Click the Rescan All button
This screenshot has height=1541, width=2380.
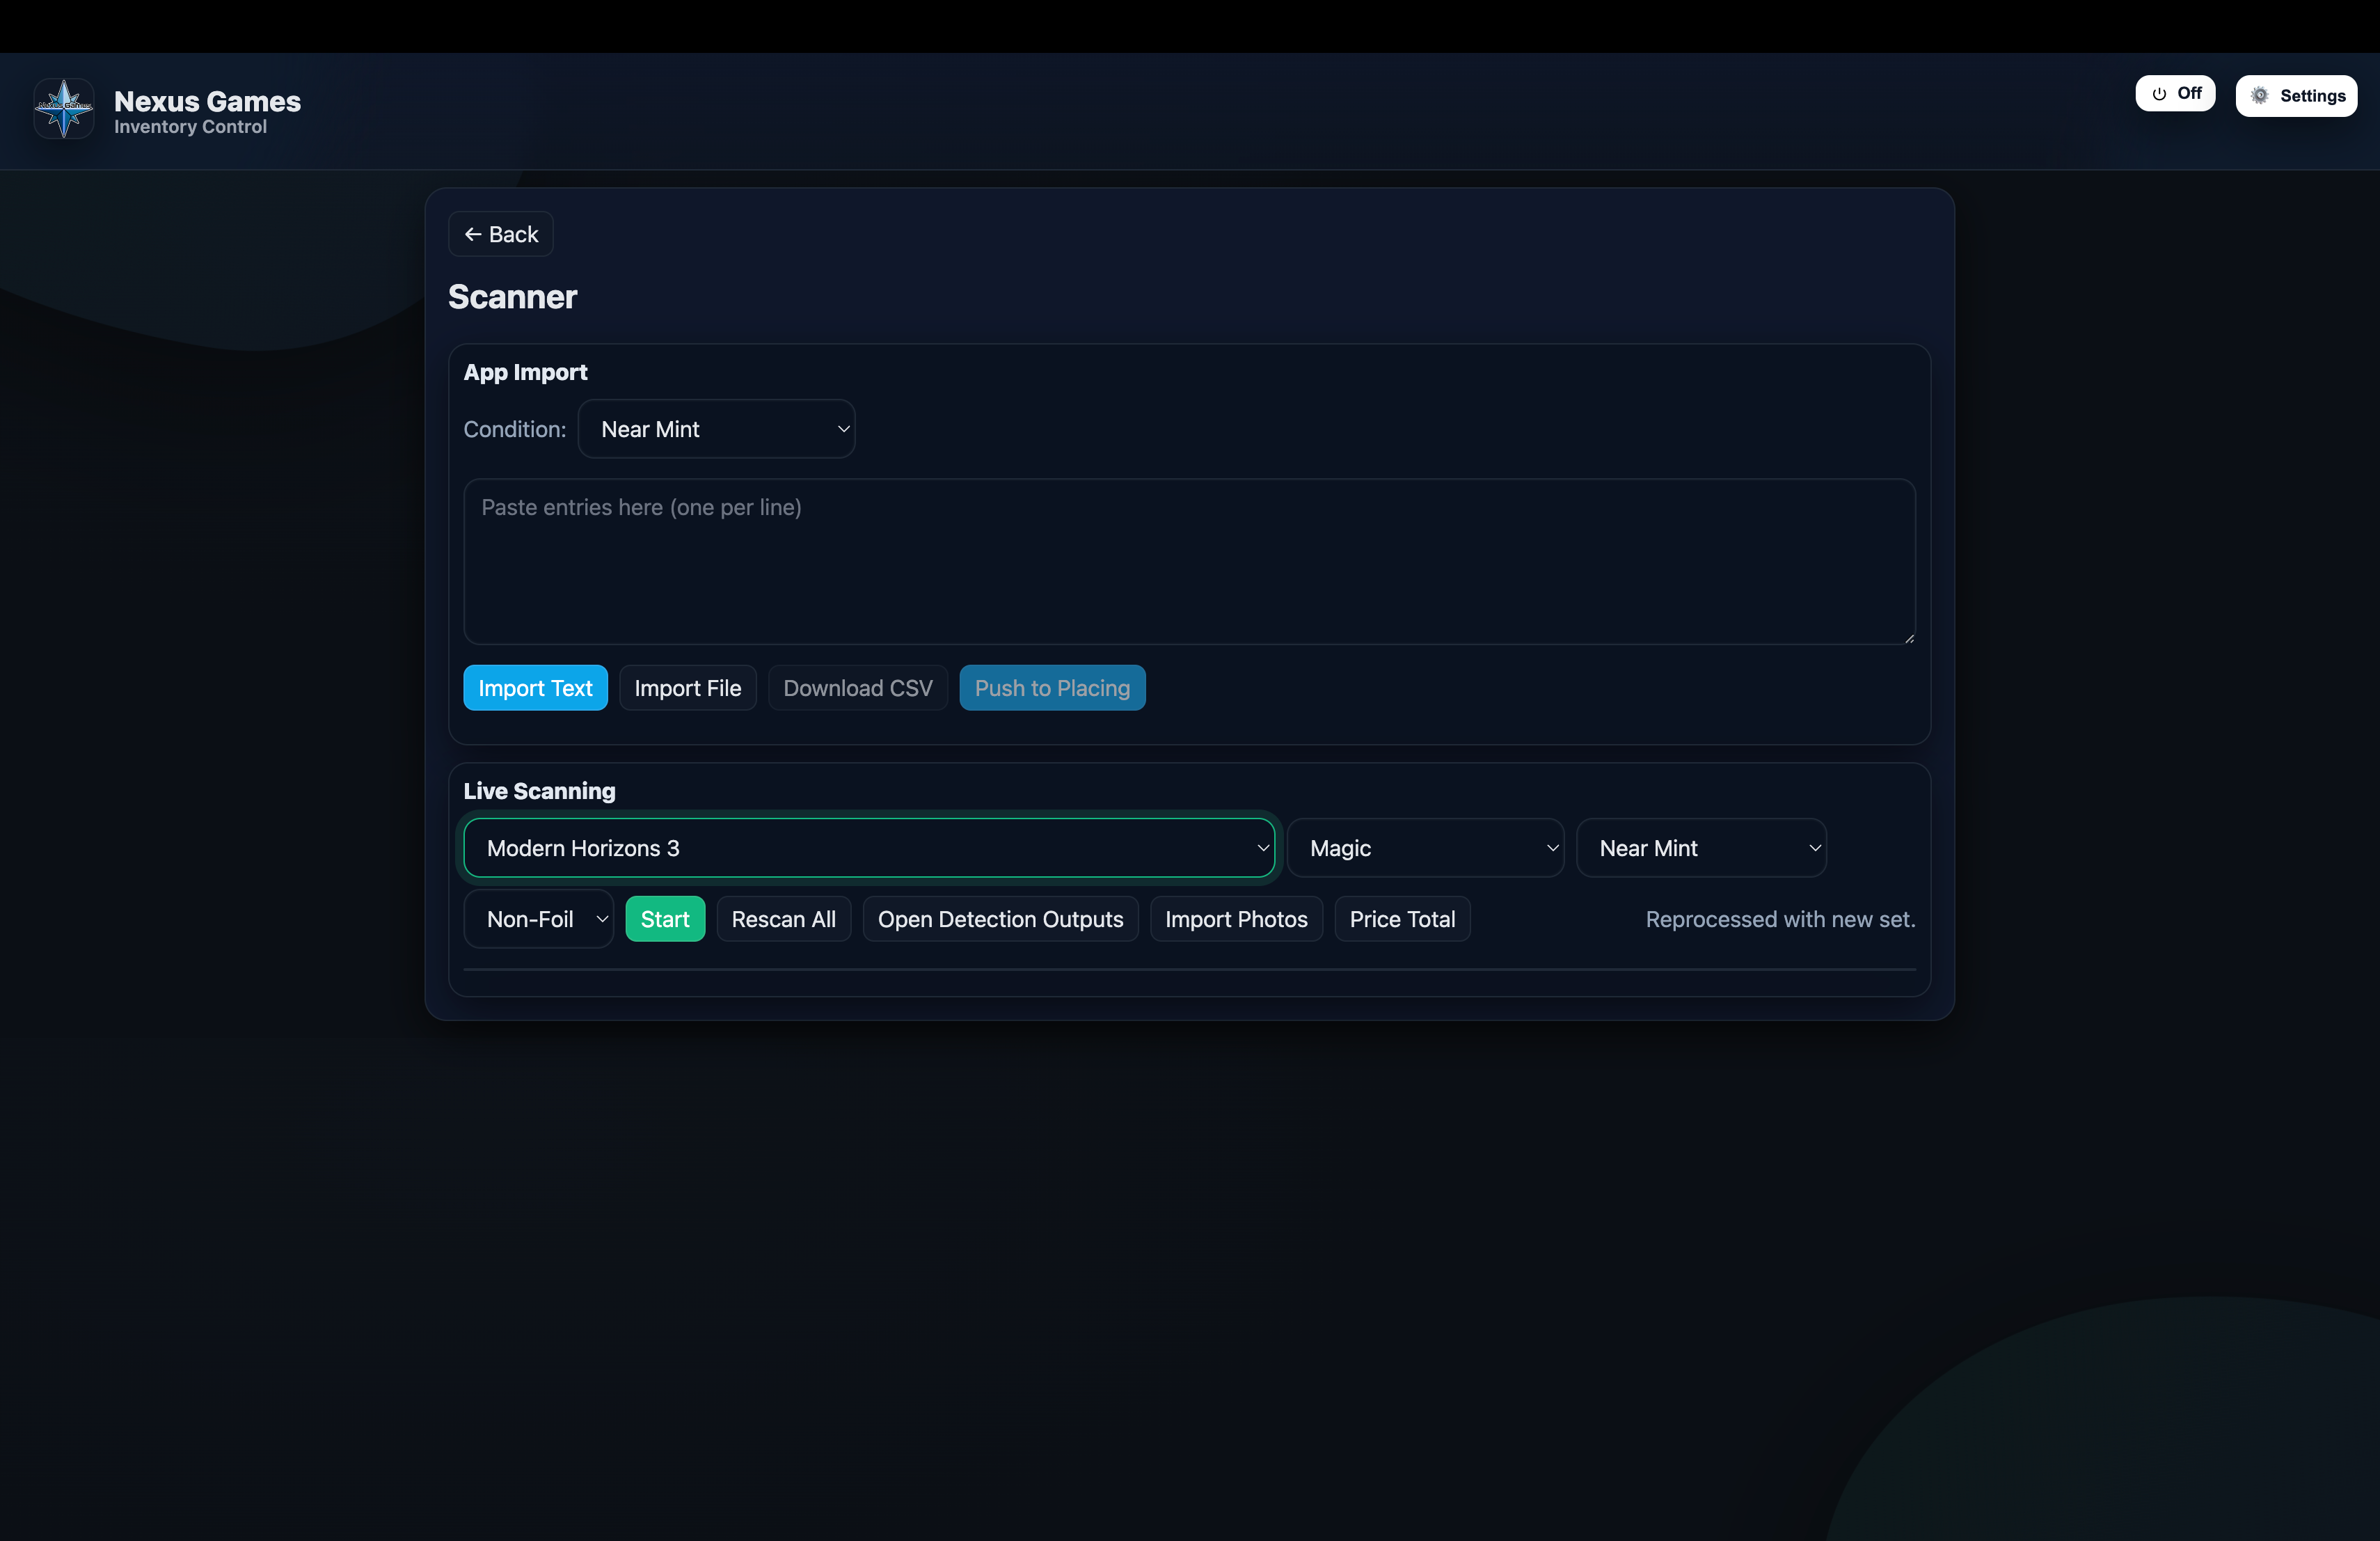click(783, 919)
